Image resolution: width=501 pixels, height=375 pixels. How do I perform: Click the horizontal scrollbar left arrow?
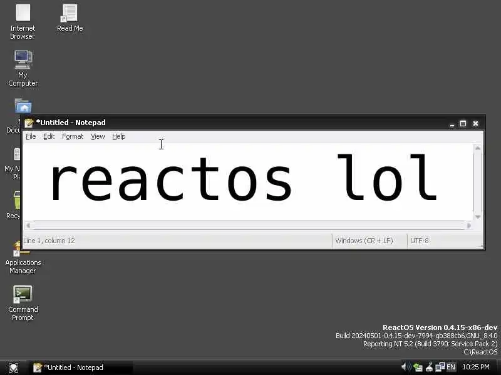tap(28, 226)
